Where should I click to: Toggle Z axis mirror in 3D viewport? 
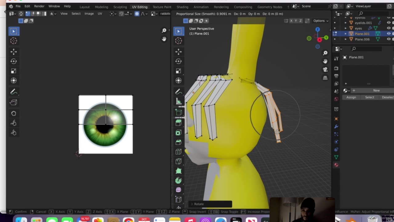(300, 21)
